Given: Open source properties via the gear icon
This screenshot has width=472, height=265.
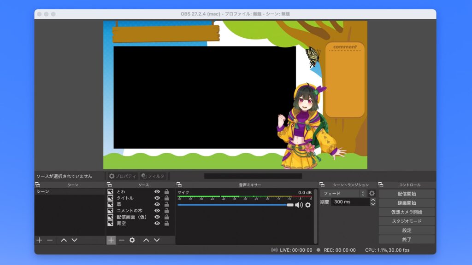Looking at the screenshot, I should click(132, 240).
